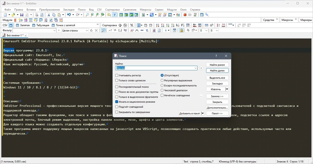The image size is (313, 164).
Task: Expand the 'Найти' search history dropdown
Action: click(x=196, y=68)
